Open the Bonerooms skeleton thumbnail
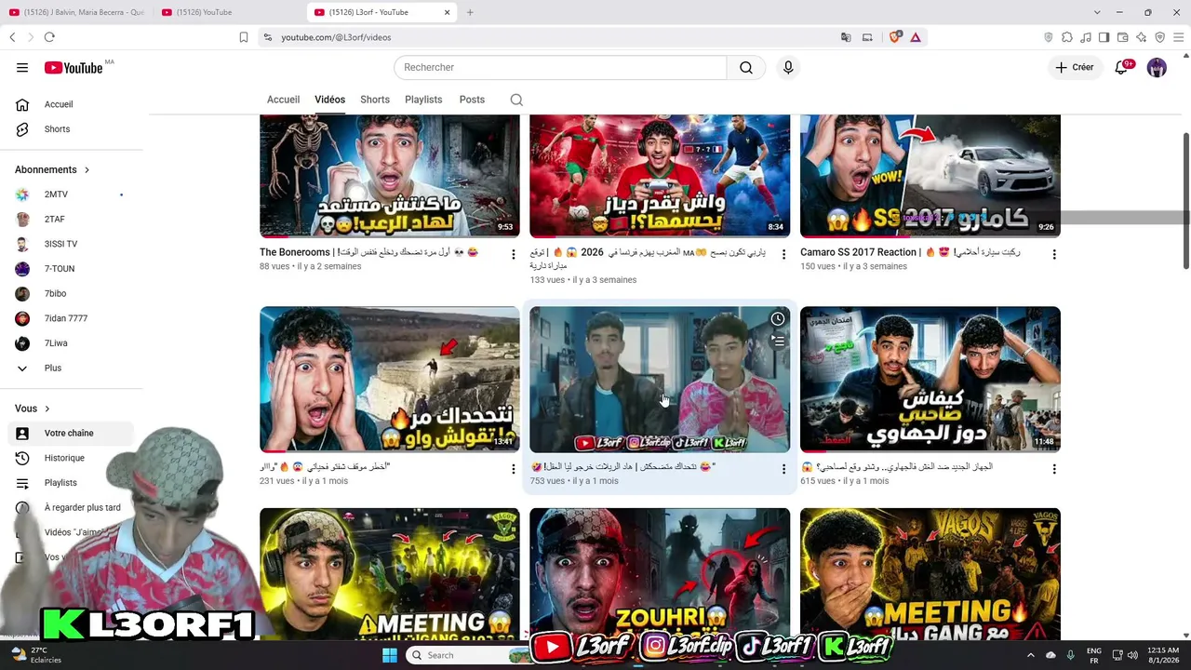The height and width of the screenshot is (670, 1191). [x=390, y=176]
